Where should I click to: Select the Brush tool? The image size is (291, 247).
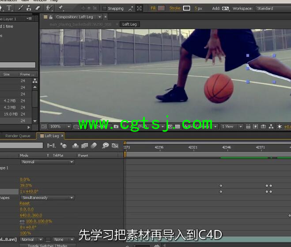tap(21, 8)
